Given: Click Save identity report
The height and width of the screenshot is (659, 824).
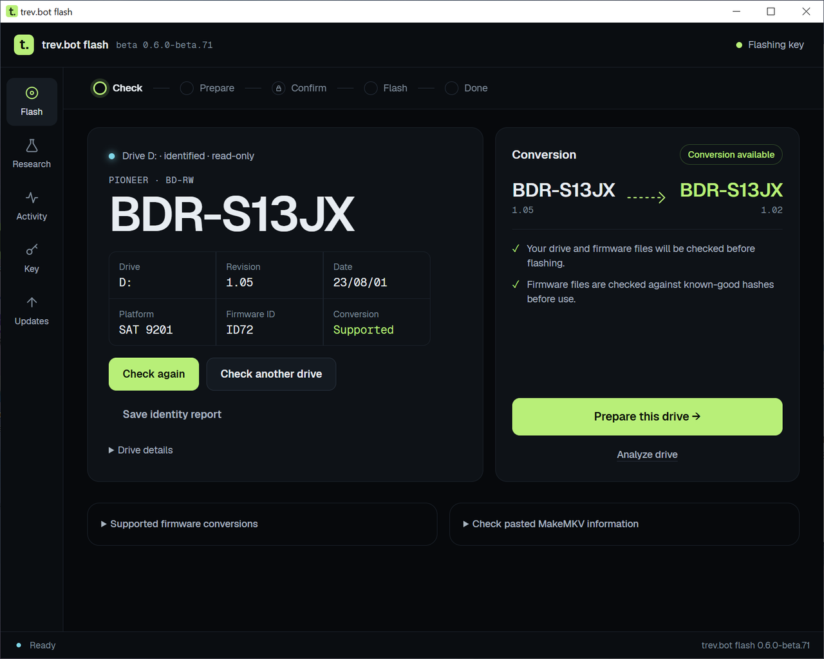Looking at the screenshot, I should [x=172, y=414].
